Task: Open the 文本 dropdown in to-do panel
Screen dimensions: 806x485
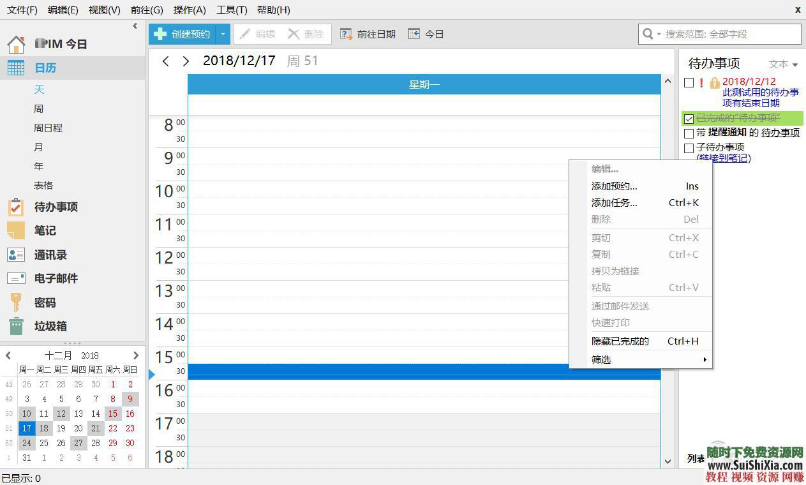Action: pyautogui.click(x=782, y=63)
